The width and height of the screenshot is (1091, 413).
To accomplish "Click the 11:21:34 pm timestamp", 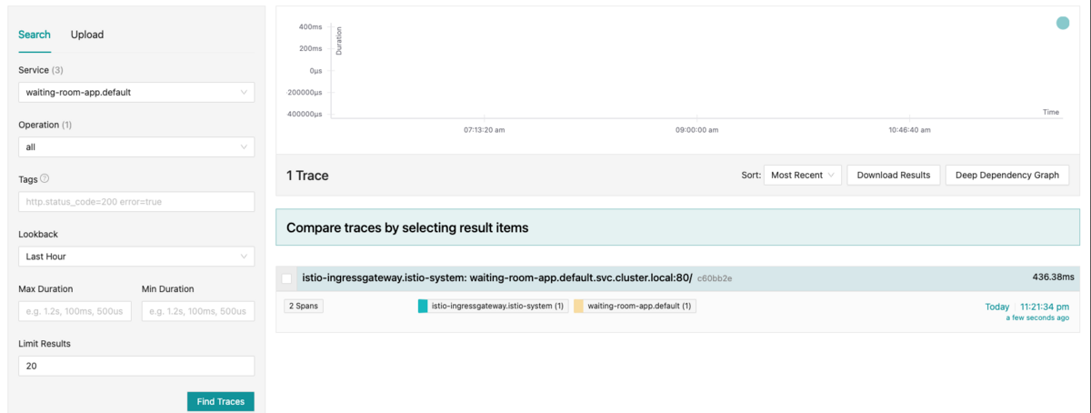I will pos(1044,307).
